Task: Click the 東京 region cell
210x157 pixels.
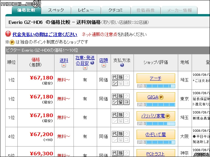Action: pos(184,99)
